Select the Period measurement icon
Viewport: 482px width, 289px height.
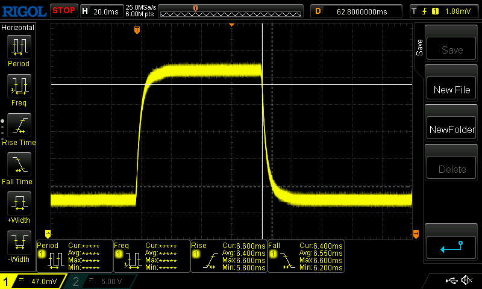[18, 48]
